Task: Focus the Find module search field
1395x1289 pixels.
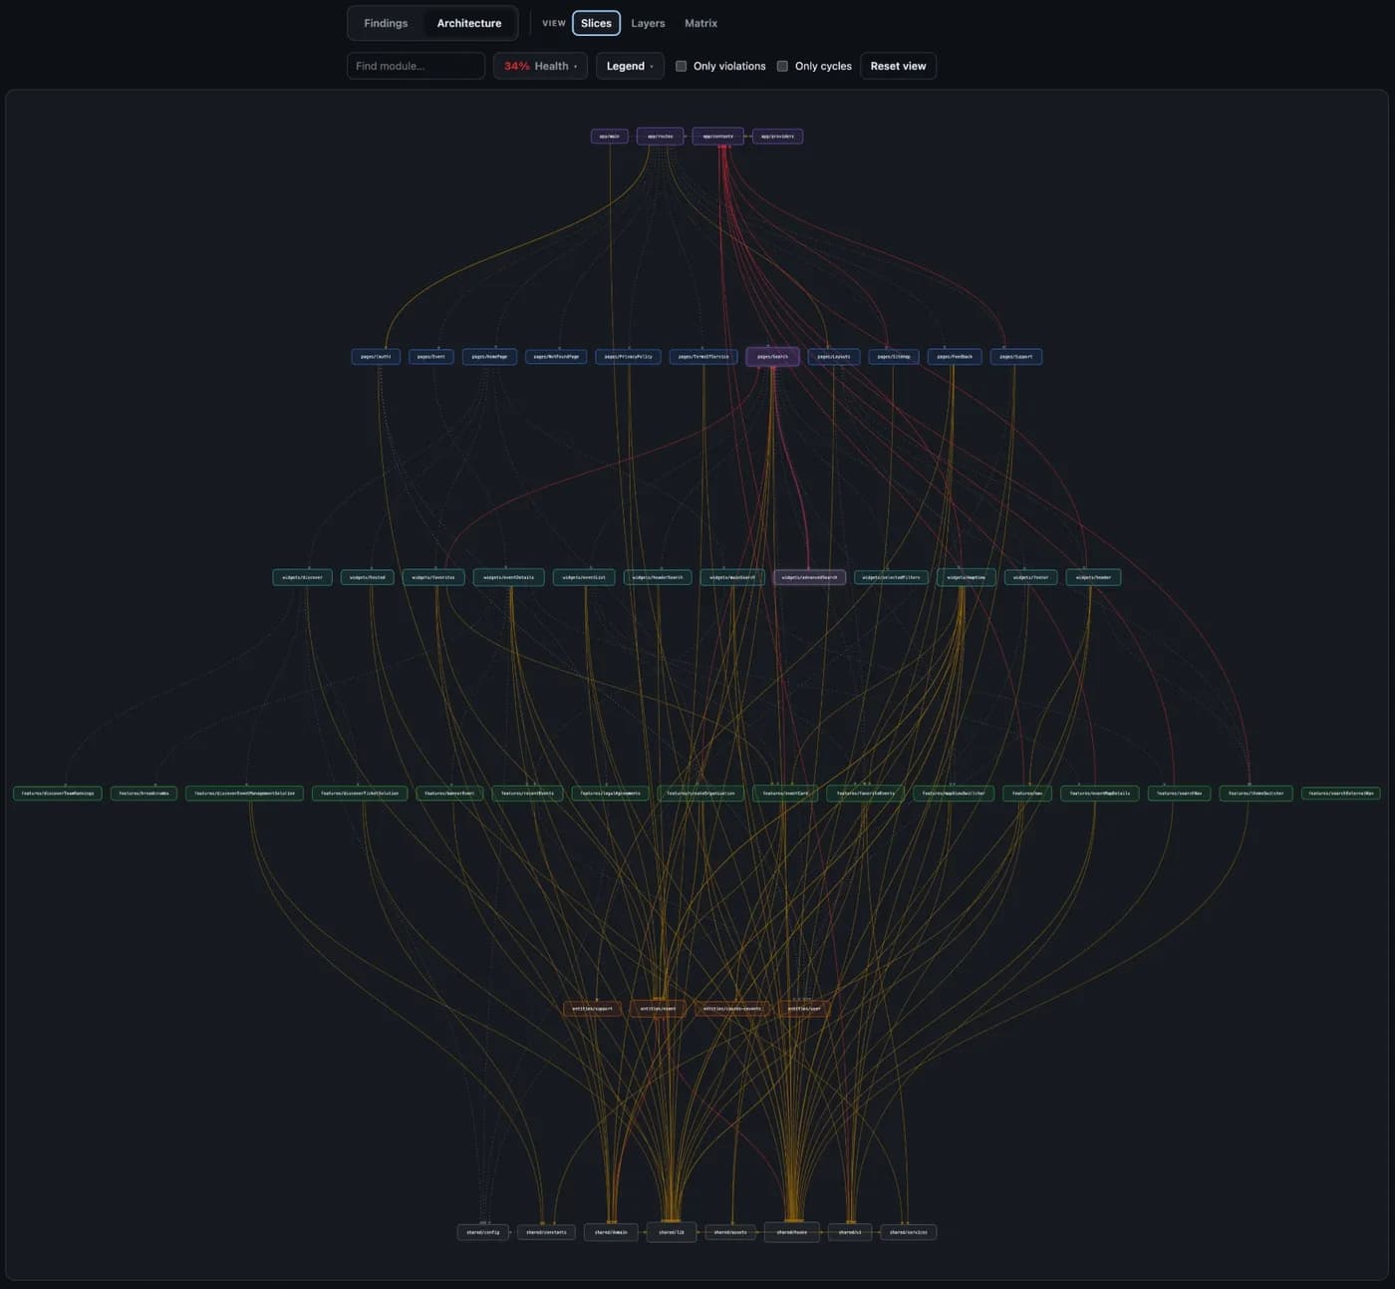Action: [416, 66]
